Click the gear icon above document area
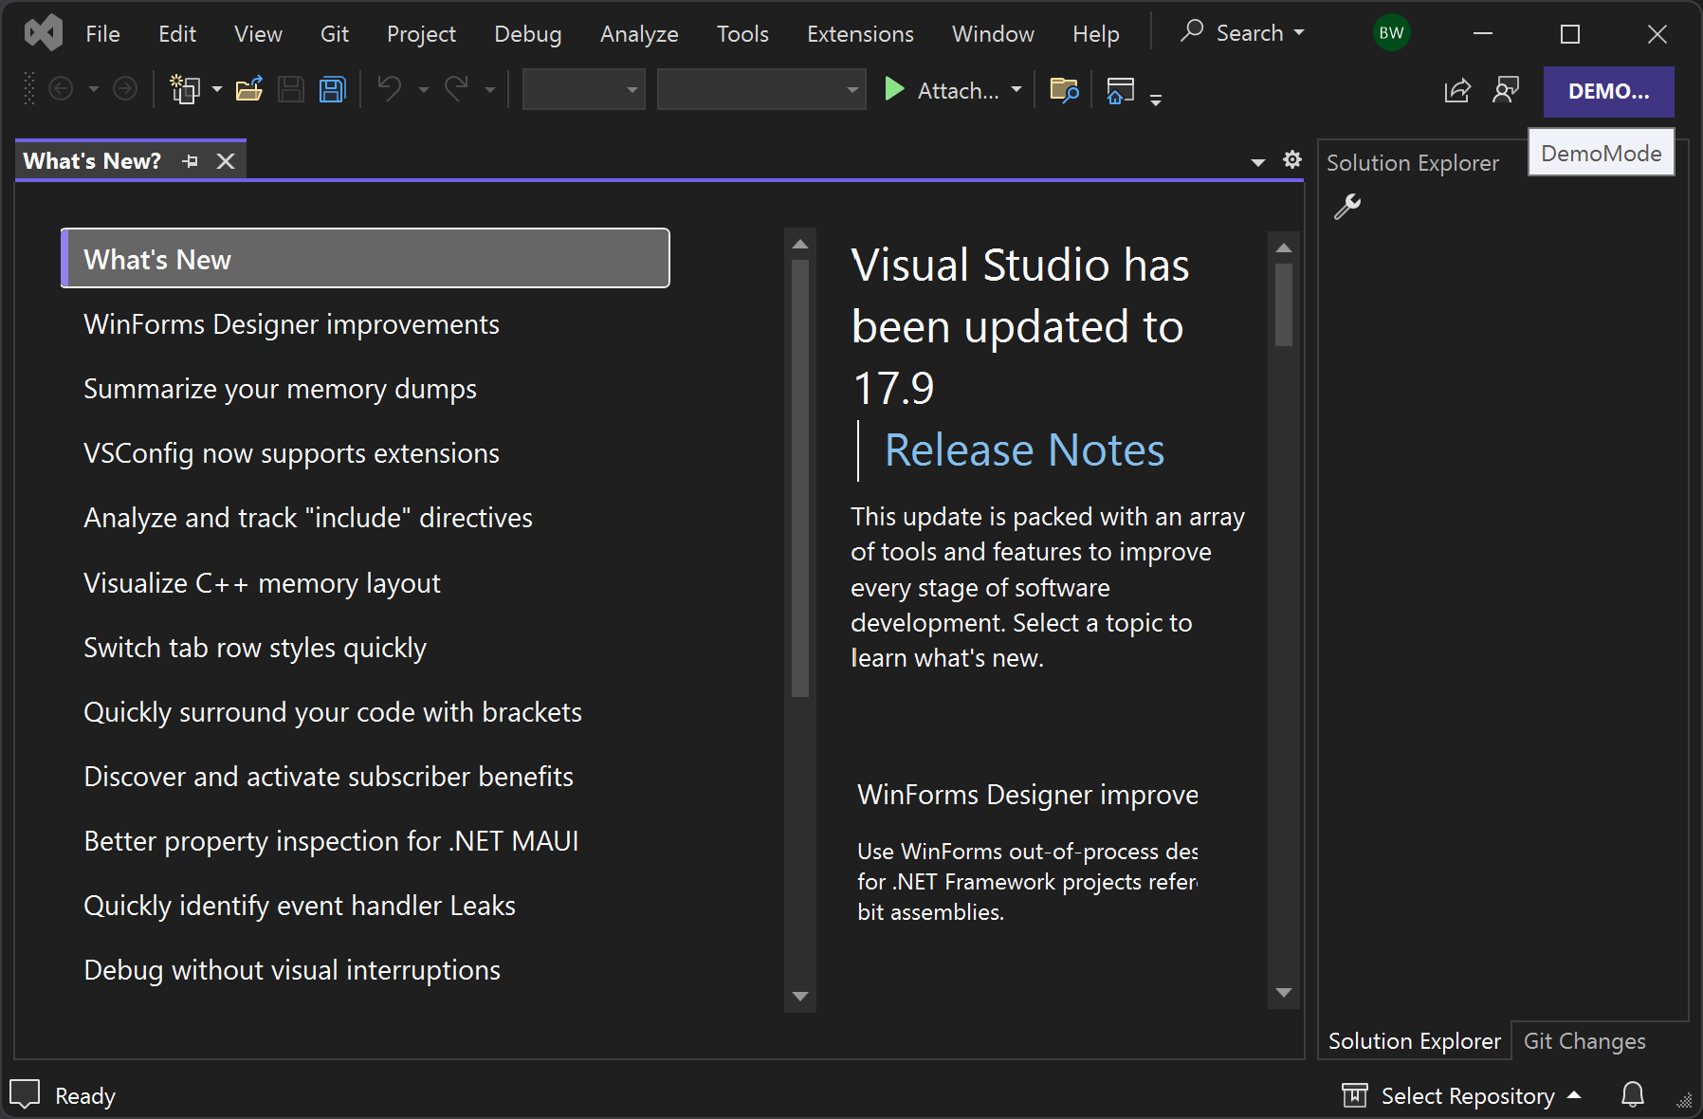 tap(1292, 159)
